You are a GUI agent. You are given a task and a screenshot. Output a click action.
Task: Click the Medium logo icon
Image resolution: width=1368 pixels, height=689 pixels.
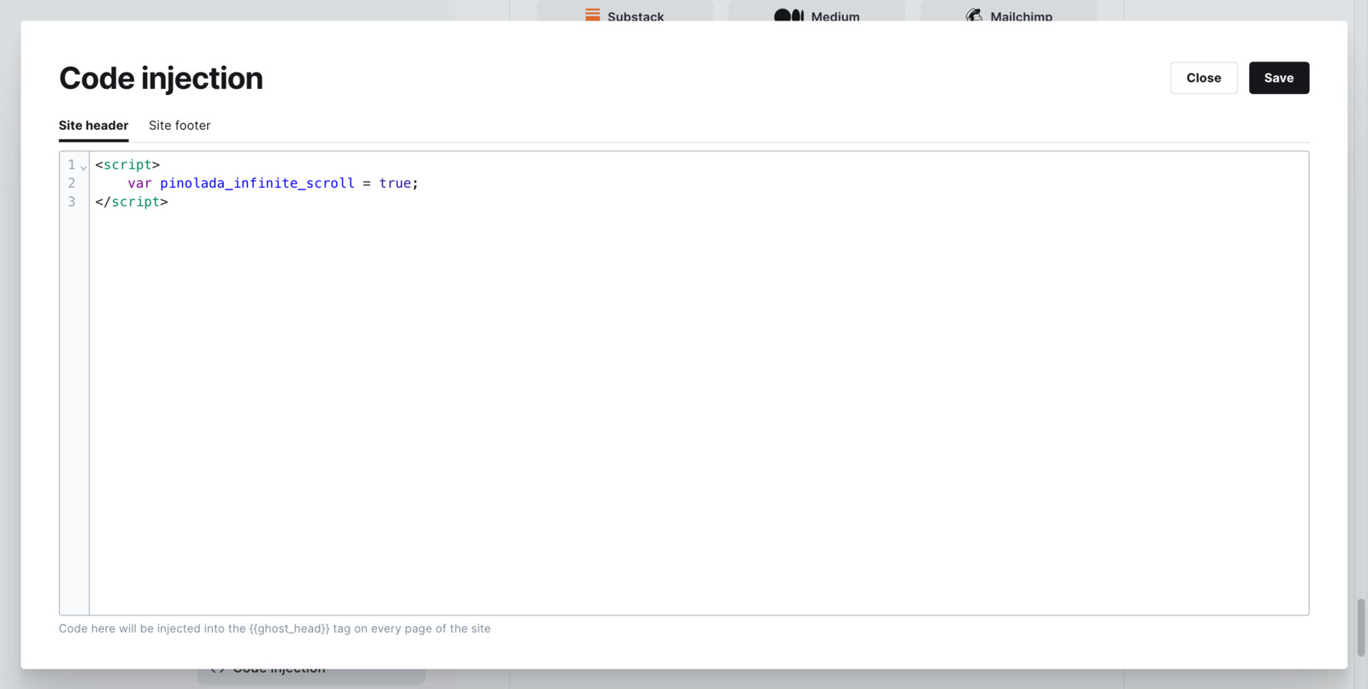(788, 15)
